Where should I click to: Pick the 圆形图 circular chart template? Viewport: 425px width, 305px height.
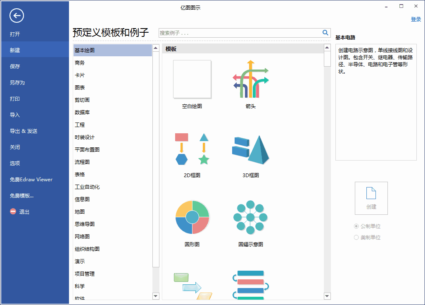click(192, 217)
